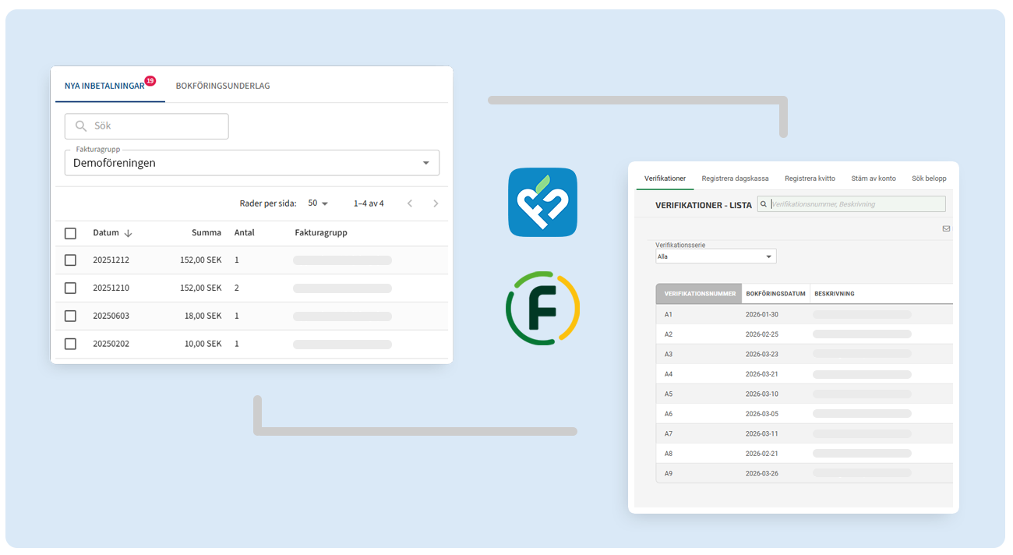This screenshot has width=1013, height=555.
Task: Select verification A9
Action: tap(669, 473)
